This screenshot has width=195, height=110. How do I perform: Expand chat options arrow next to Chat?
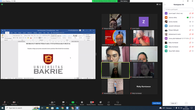click(x=67, y=102)
